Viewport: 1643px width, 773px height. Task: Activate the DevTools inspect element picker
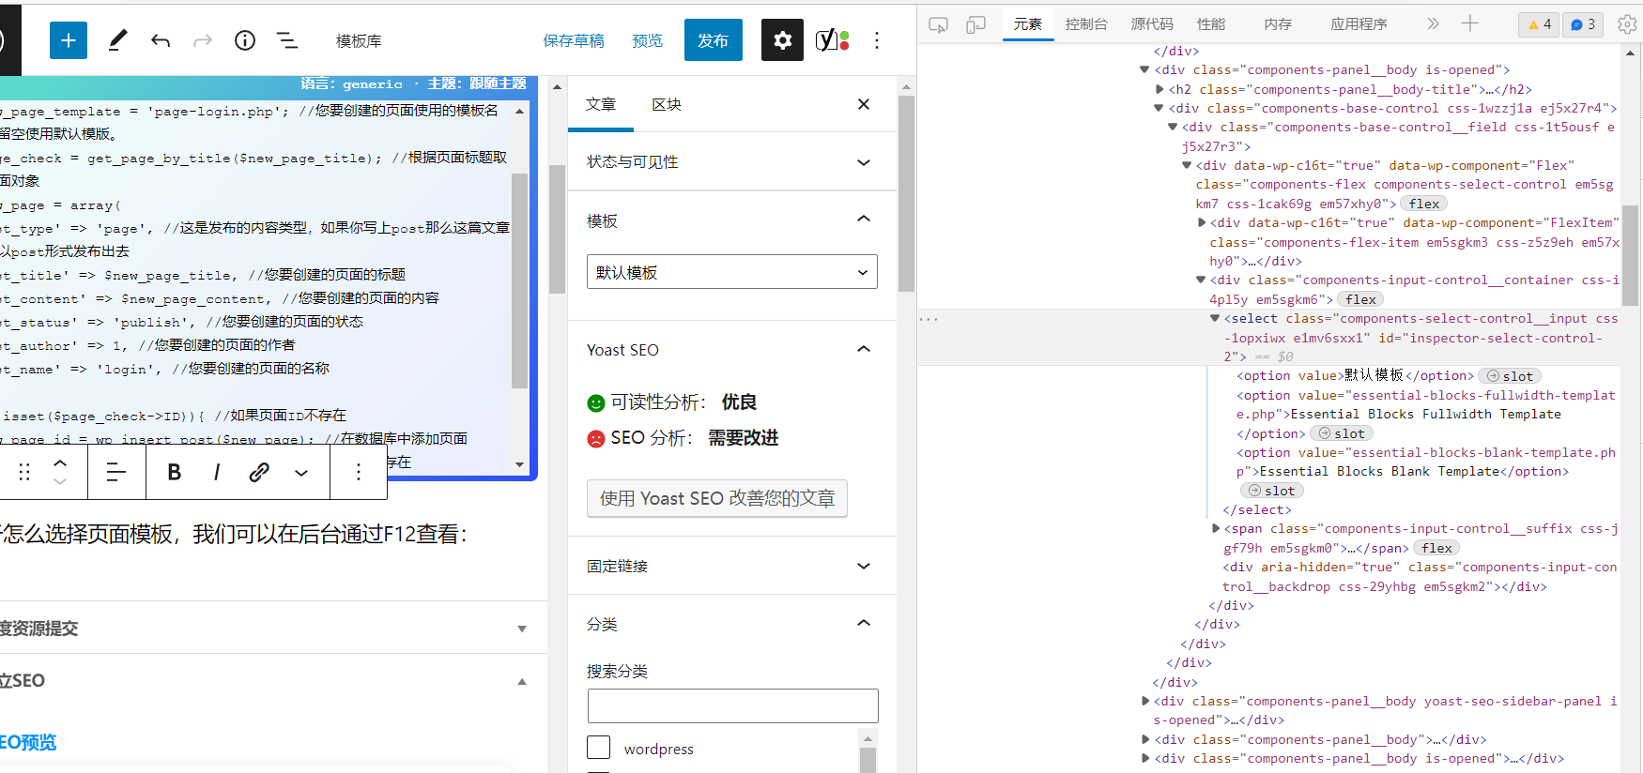click(938, 24)
